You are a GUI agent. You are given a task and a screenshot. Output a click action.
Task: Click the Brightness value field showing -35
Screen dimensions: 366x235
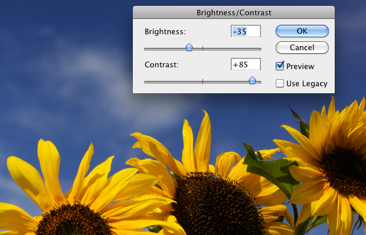click(246, 31)
